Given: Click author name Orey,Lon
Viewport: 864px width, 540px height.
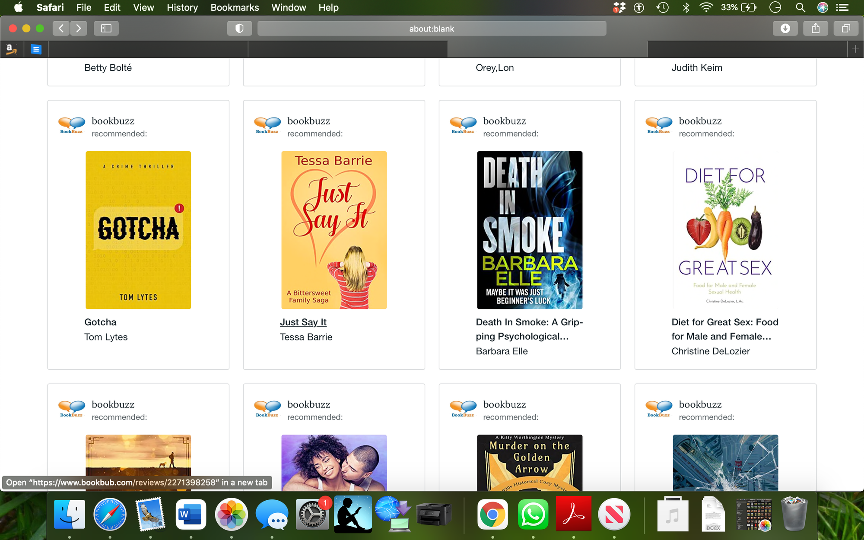Looking at the screenshot, I should click(495, 68).
